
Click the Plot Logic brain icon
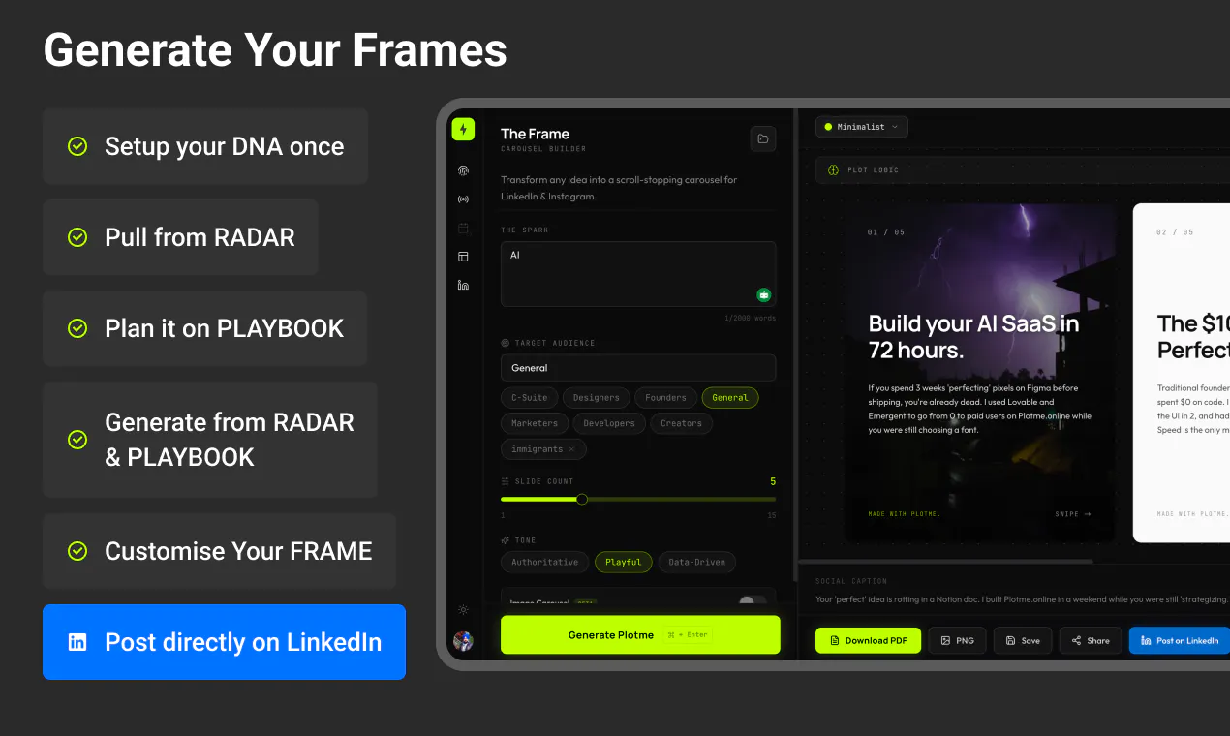pos(833,169)
